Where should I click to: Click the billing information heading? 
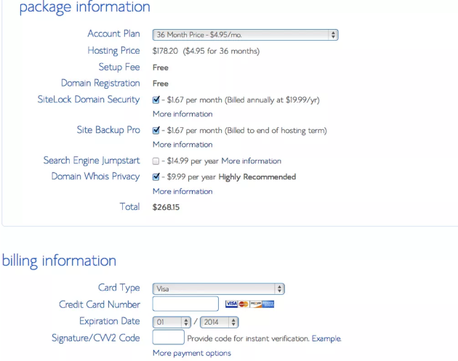60,261
